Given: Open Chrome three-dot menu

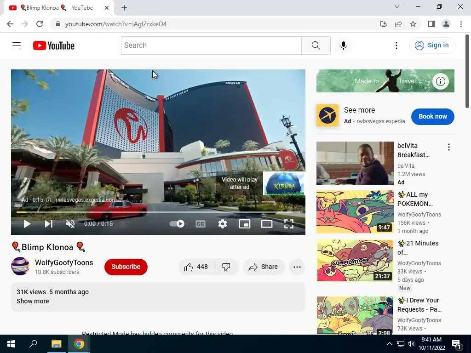Looking at the screenshot, I should pyautogui.click(x=461, y=24).
